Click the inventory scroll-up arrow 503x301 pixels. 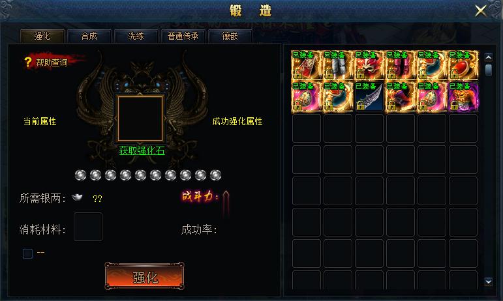coord(488,57)
